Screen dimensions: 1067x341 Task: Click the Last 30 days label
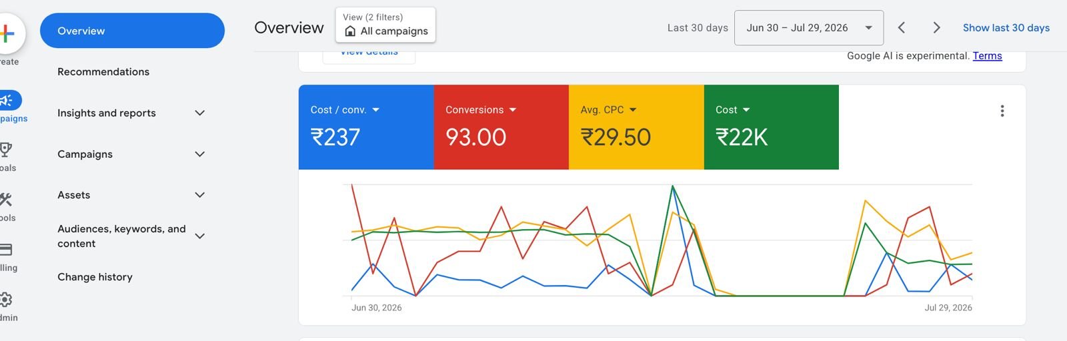(698, 28)
